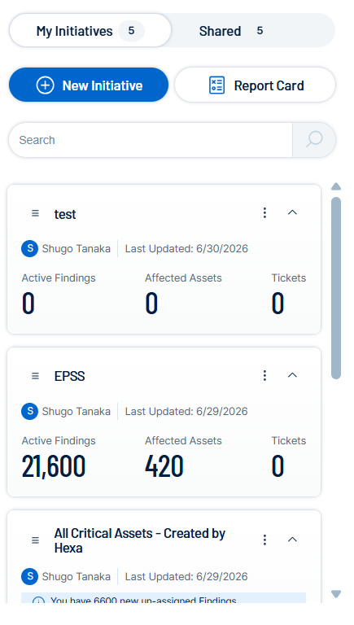Open the three-dot menu for EPSS initiative
Viewport: 354px width, 625px height.
coord(264,375)
